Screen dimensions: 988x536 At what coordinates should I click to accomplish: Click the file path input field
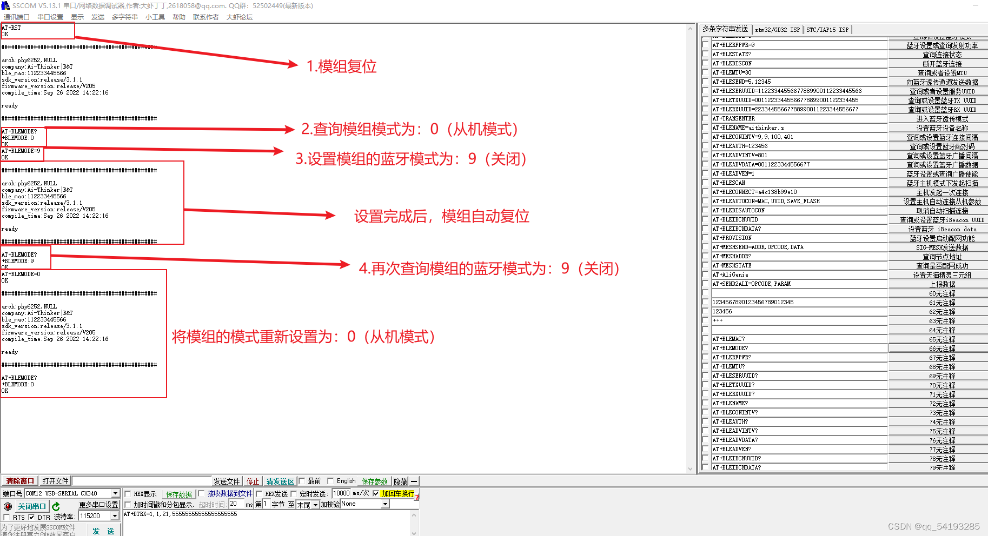click(x=142, y=481)
